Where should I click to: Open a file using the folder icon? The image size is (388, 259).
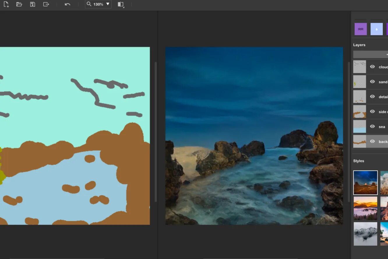pos(19,4)
